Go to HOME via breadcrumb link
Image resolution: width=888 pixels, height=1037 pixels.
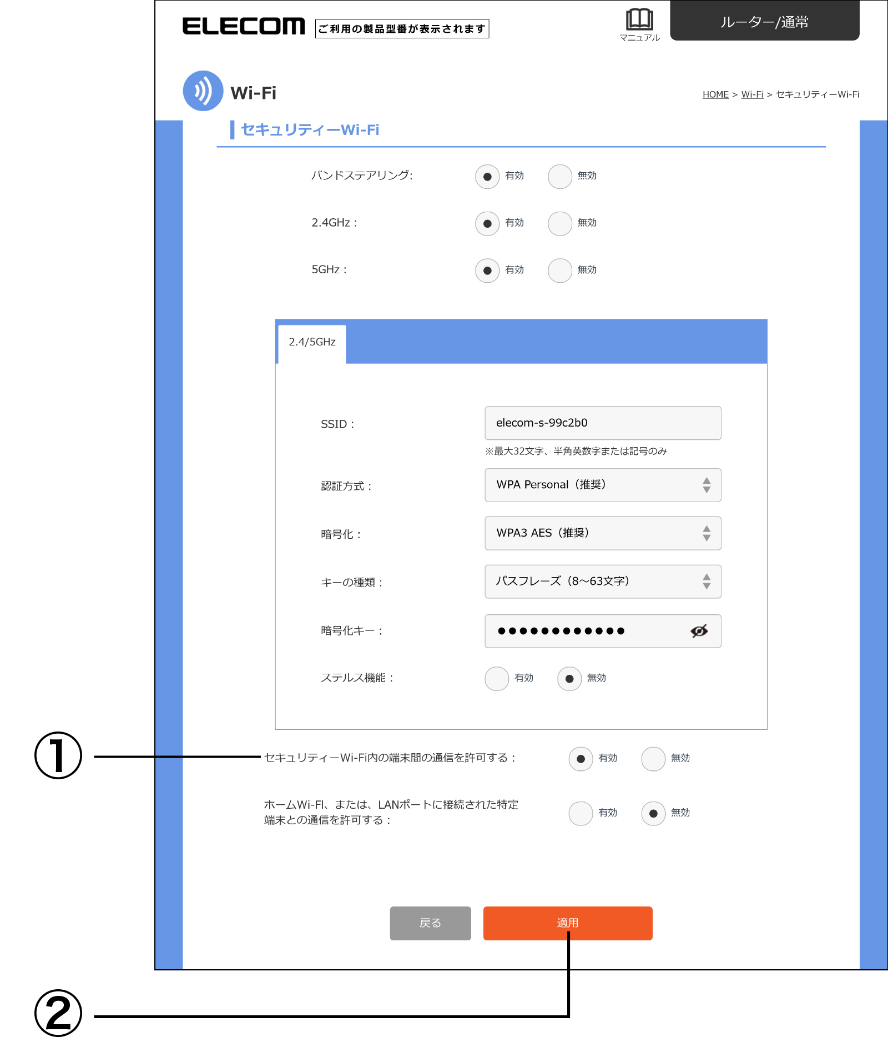coord(715,94)
